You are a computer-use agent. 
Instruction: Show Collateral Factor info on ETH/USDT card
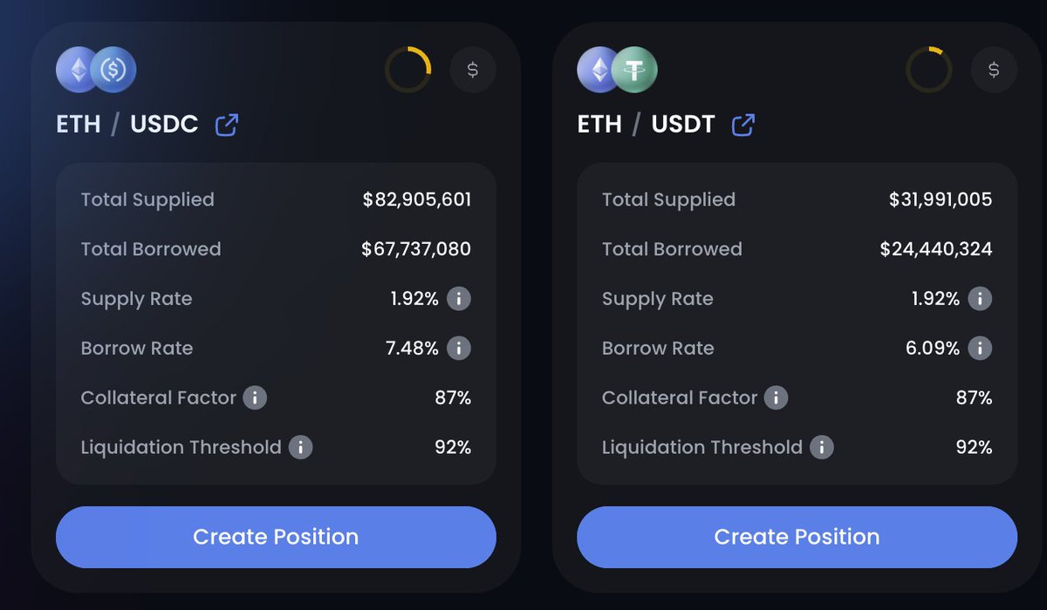(x=776, y=398)
